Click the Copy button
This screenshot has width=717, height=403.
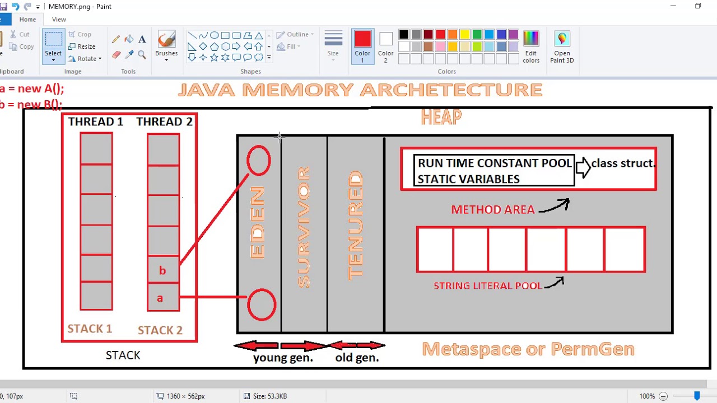(21, 46)
